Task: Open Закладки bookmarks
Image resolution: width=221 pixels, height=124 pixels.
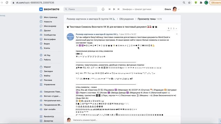Action: point(48,71)
